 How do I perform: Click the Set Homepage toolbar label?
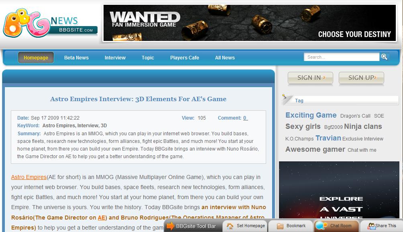point(250,226)
